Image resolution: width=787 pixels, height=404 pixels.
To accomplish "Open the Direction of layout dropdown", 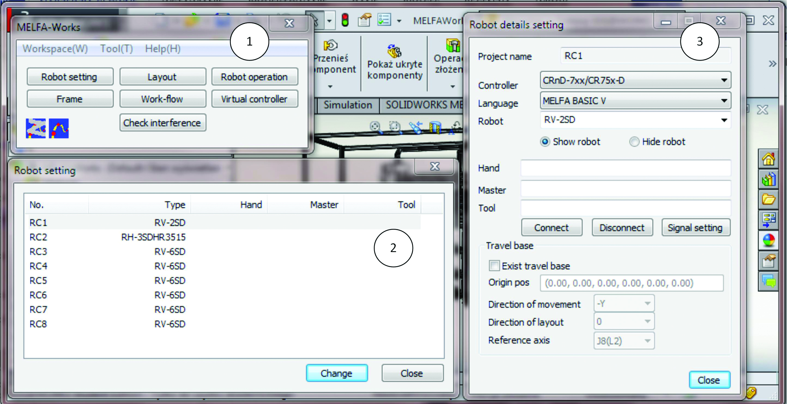I will point(624,321).
